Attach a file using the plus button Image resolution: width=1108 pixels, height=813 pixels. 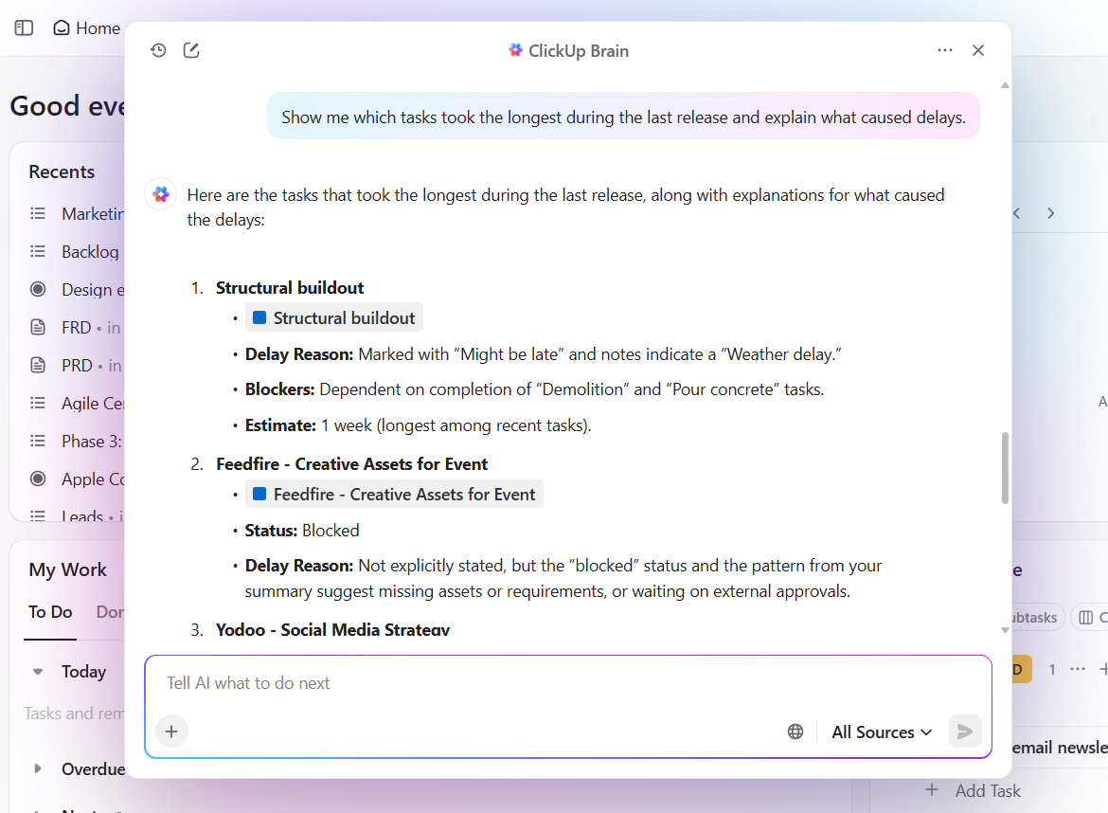[x=171, y=731]
